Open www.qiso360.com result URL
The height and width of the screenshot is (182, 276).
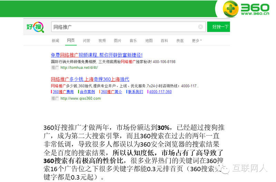click(x=81, y=98)
